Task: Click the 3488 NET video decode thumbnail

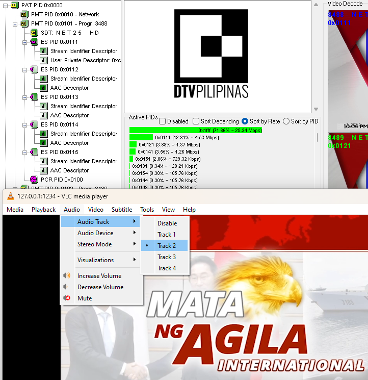Action: click(348, 70)
